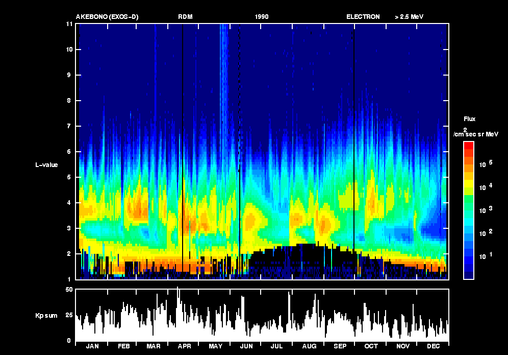Click the /cm² sec sr MeV units label

[x=475, y=133]
